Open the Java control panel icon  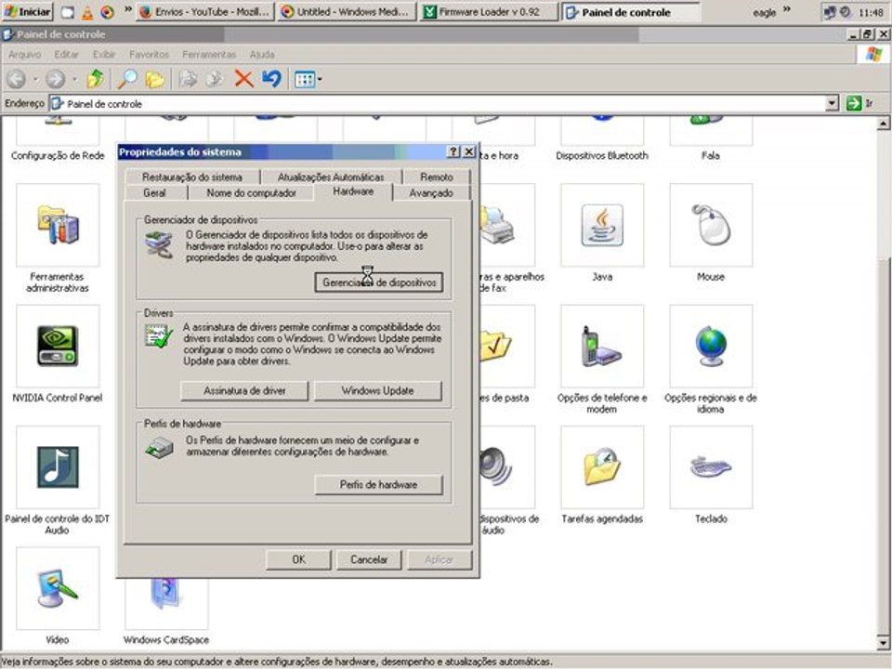click(602, 226)
